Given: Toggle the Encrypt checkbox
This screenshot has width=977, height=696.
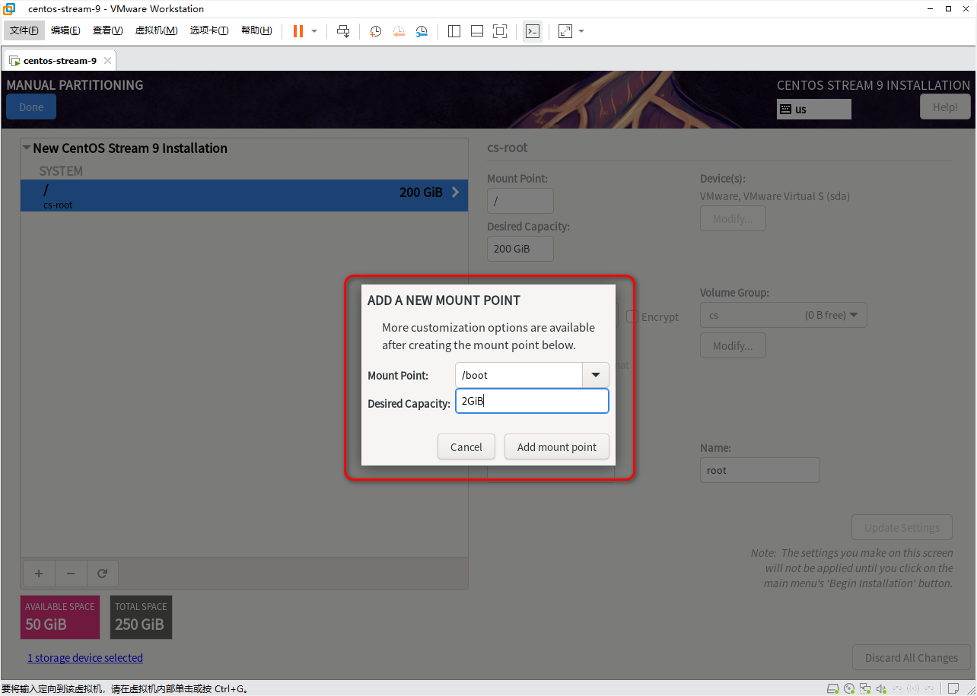Looking at the screenshot, I should tap(632, 316).
